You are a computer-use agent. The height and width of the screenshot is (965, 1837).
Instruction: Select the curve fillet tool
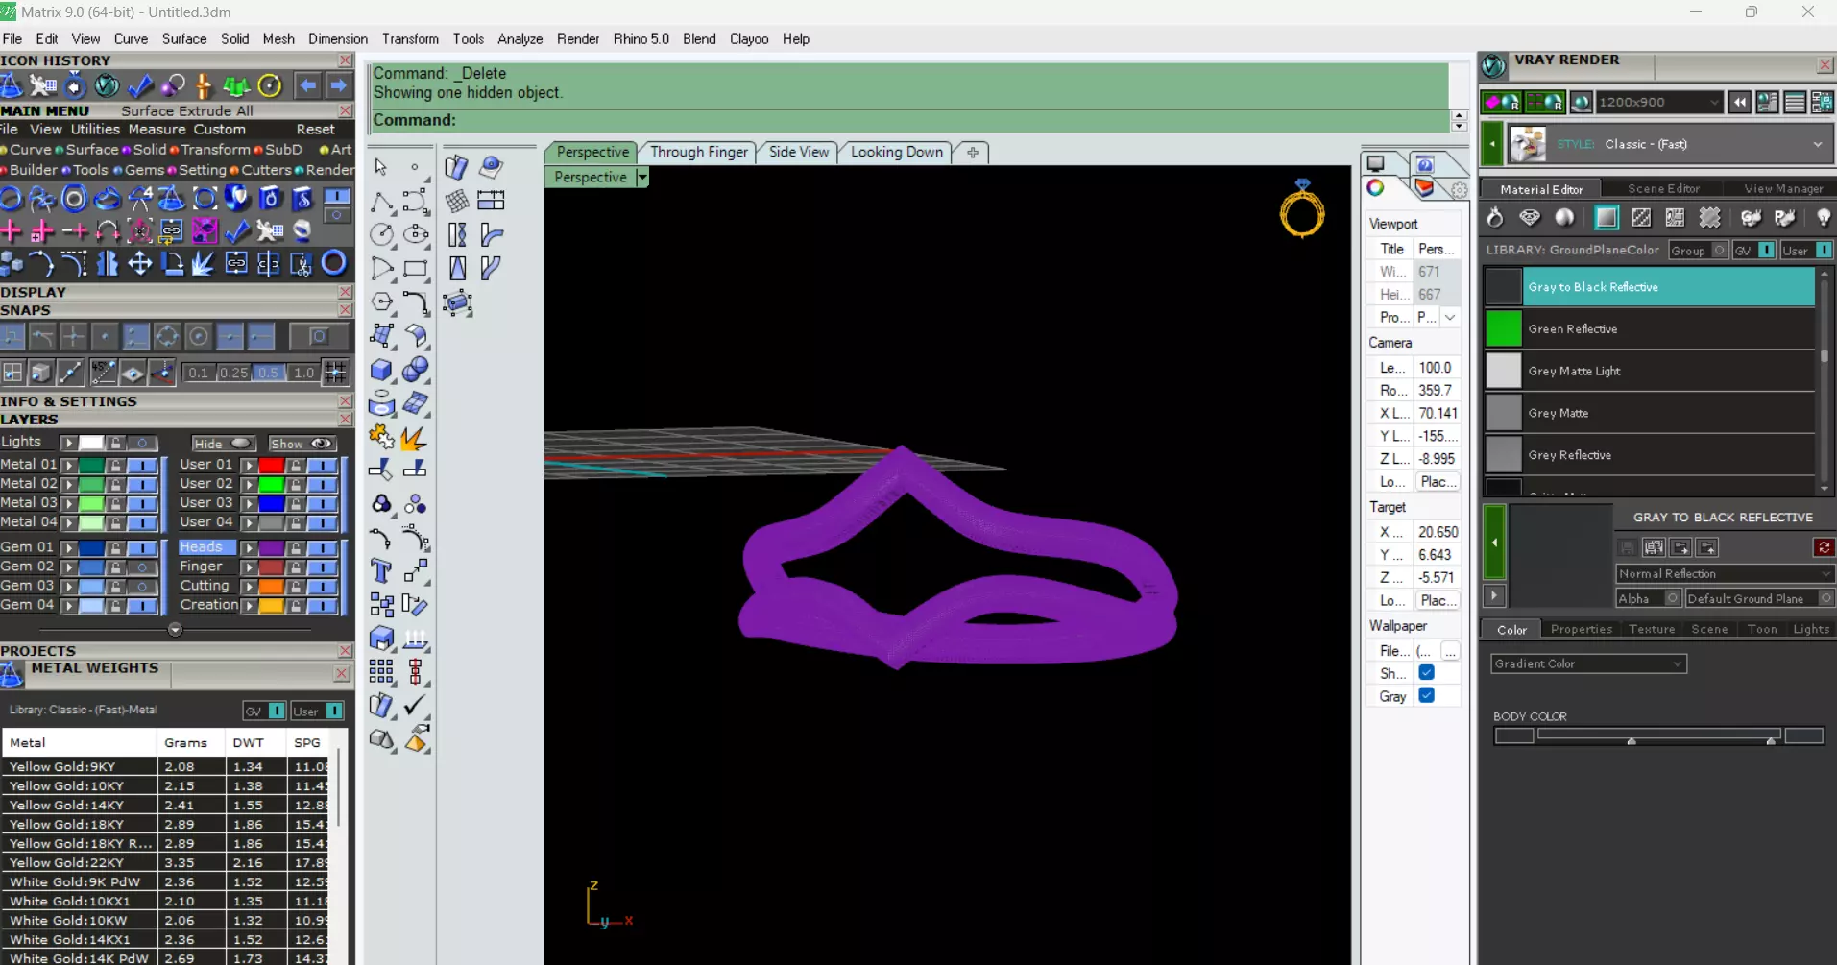click(416, 302)
